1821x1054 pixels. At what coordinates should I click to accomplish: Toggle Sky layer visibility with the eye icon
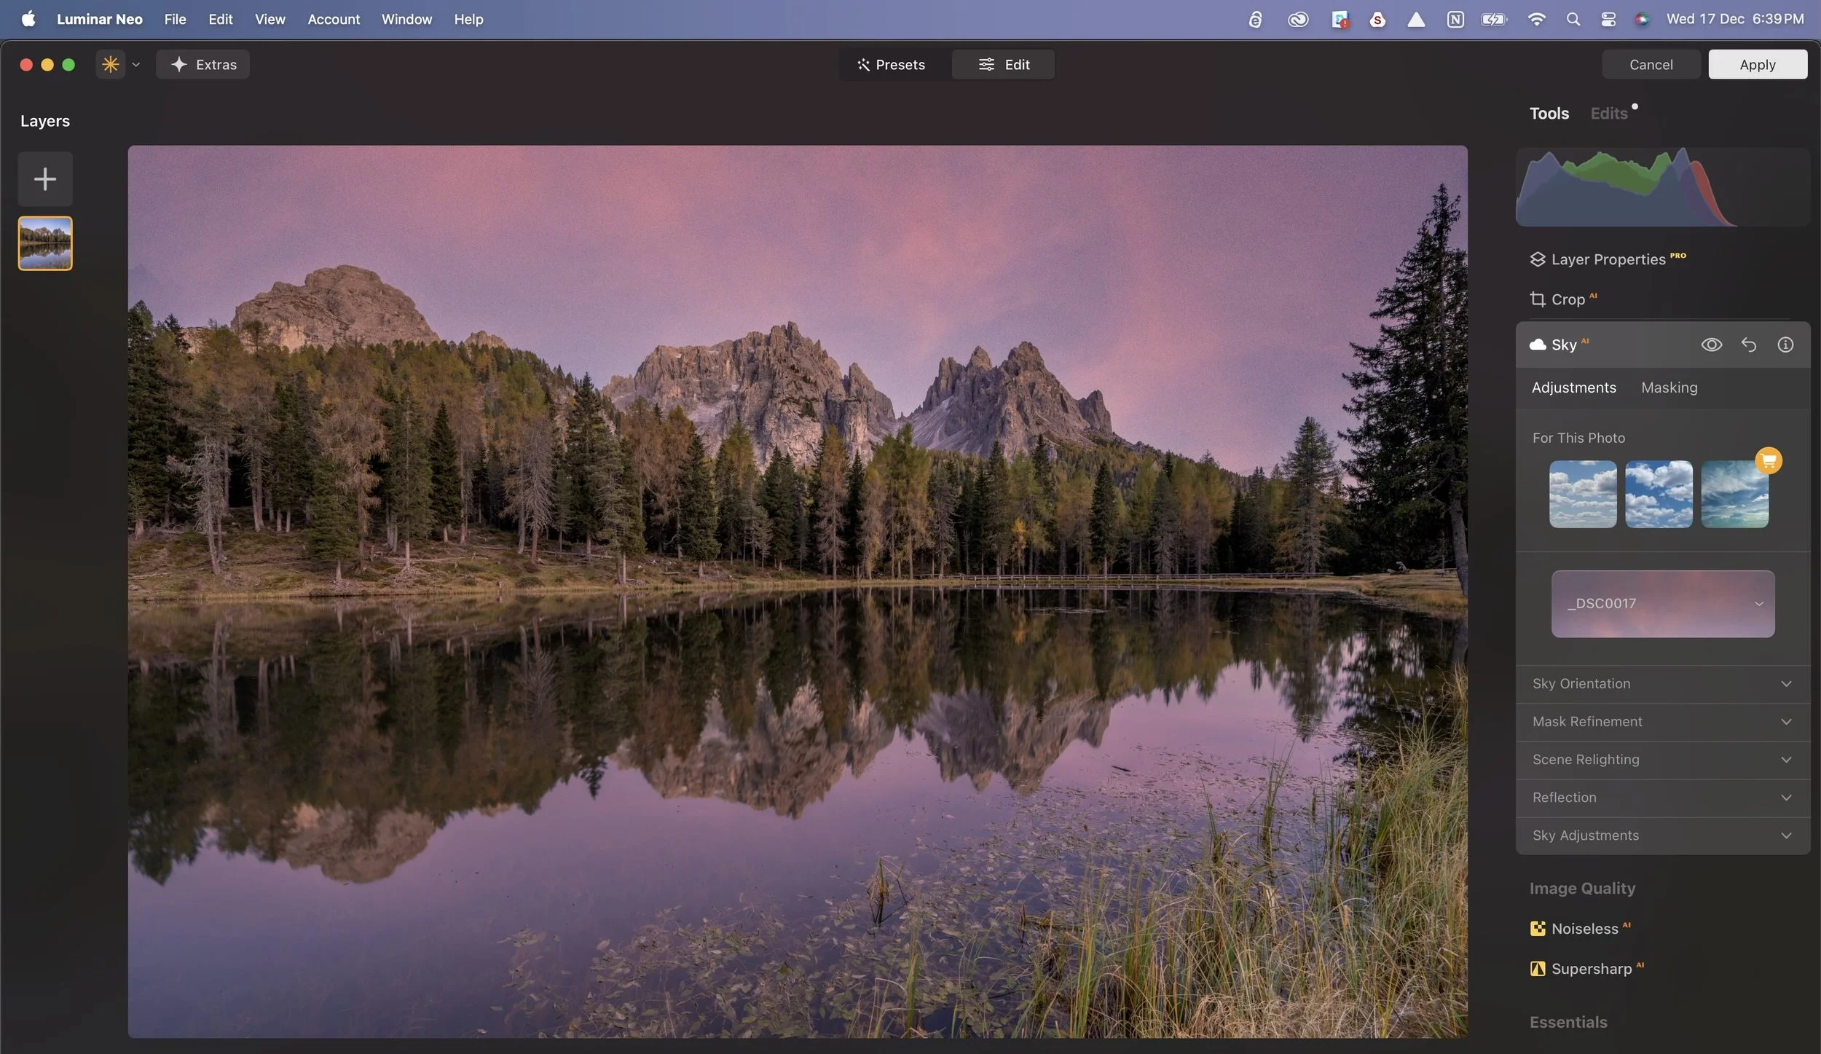click(1712, 345)
